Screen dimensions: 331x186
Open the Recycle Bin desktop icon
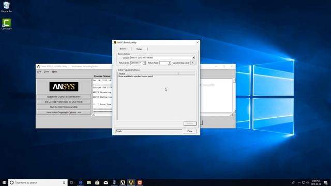pyautogui.click(x=6, y=7)
